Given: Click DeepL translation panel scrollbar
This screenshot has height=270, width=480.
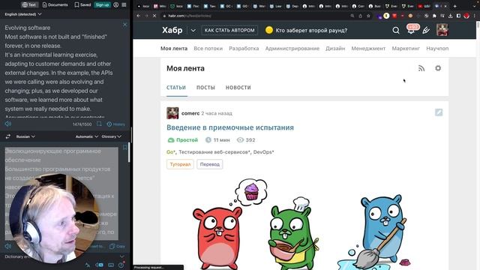Looking at the screenshot, I should pyautogui.click(x=129, y=152).
